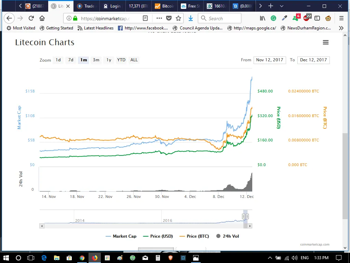Click the To date field Dec 12, 2017

click(313, 60)
